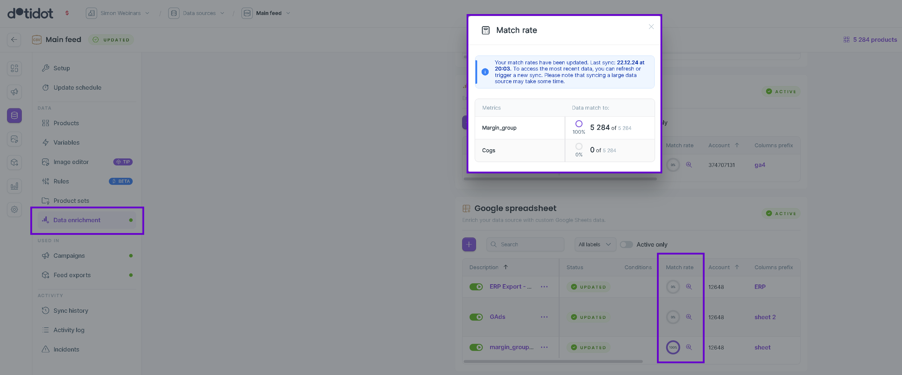This screenshot has height=375, width=902.
Task: Open the database icon in left rail
Action: [x=14, y=115]
